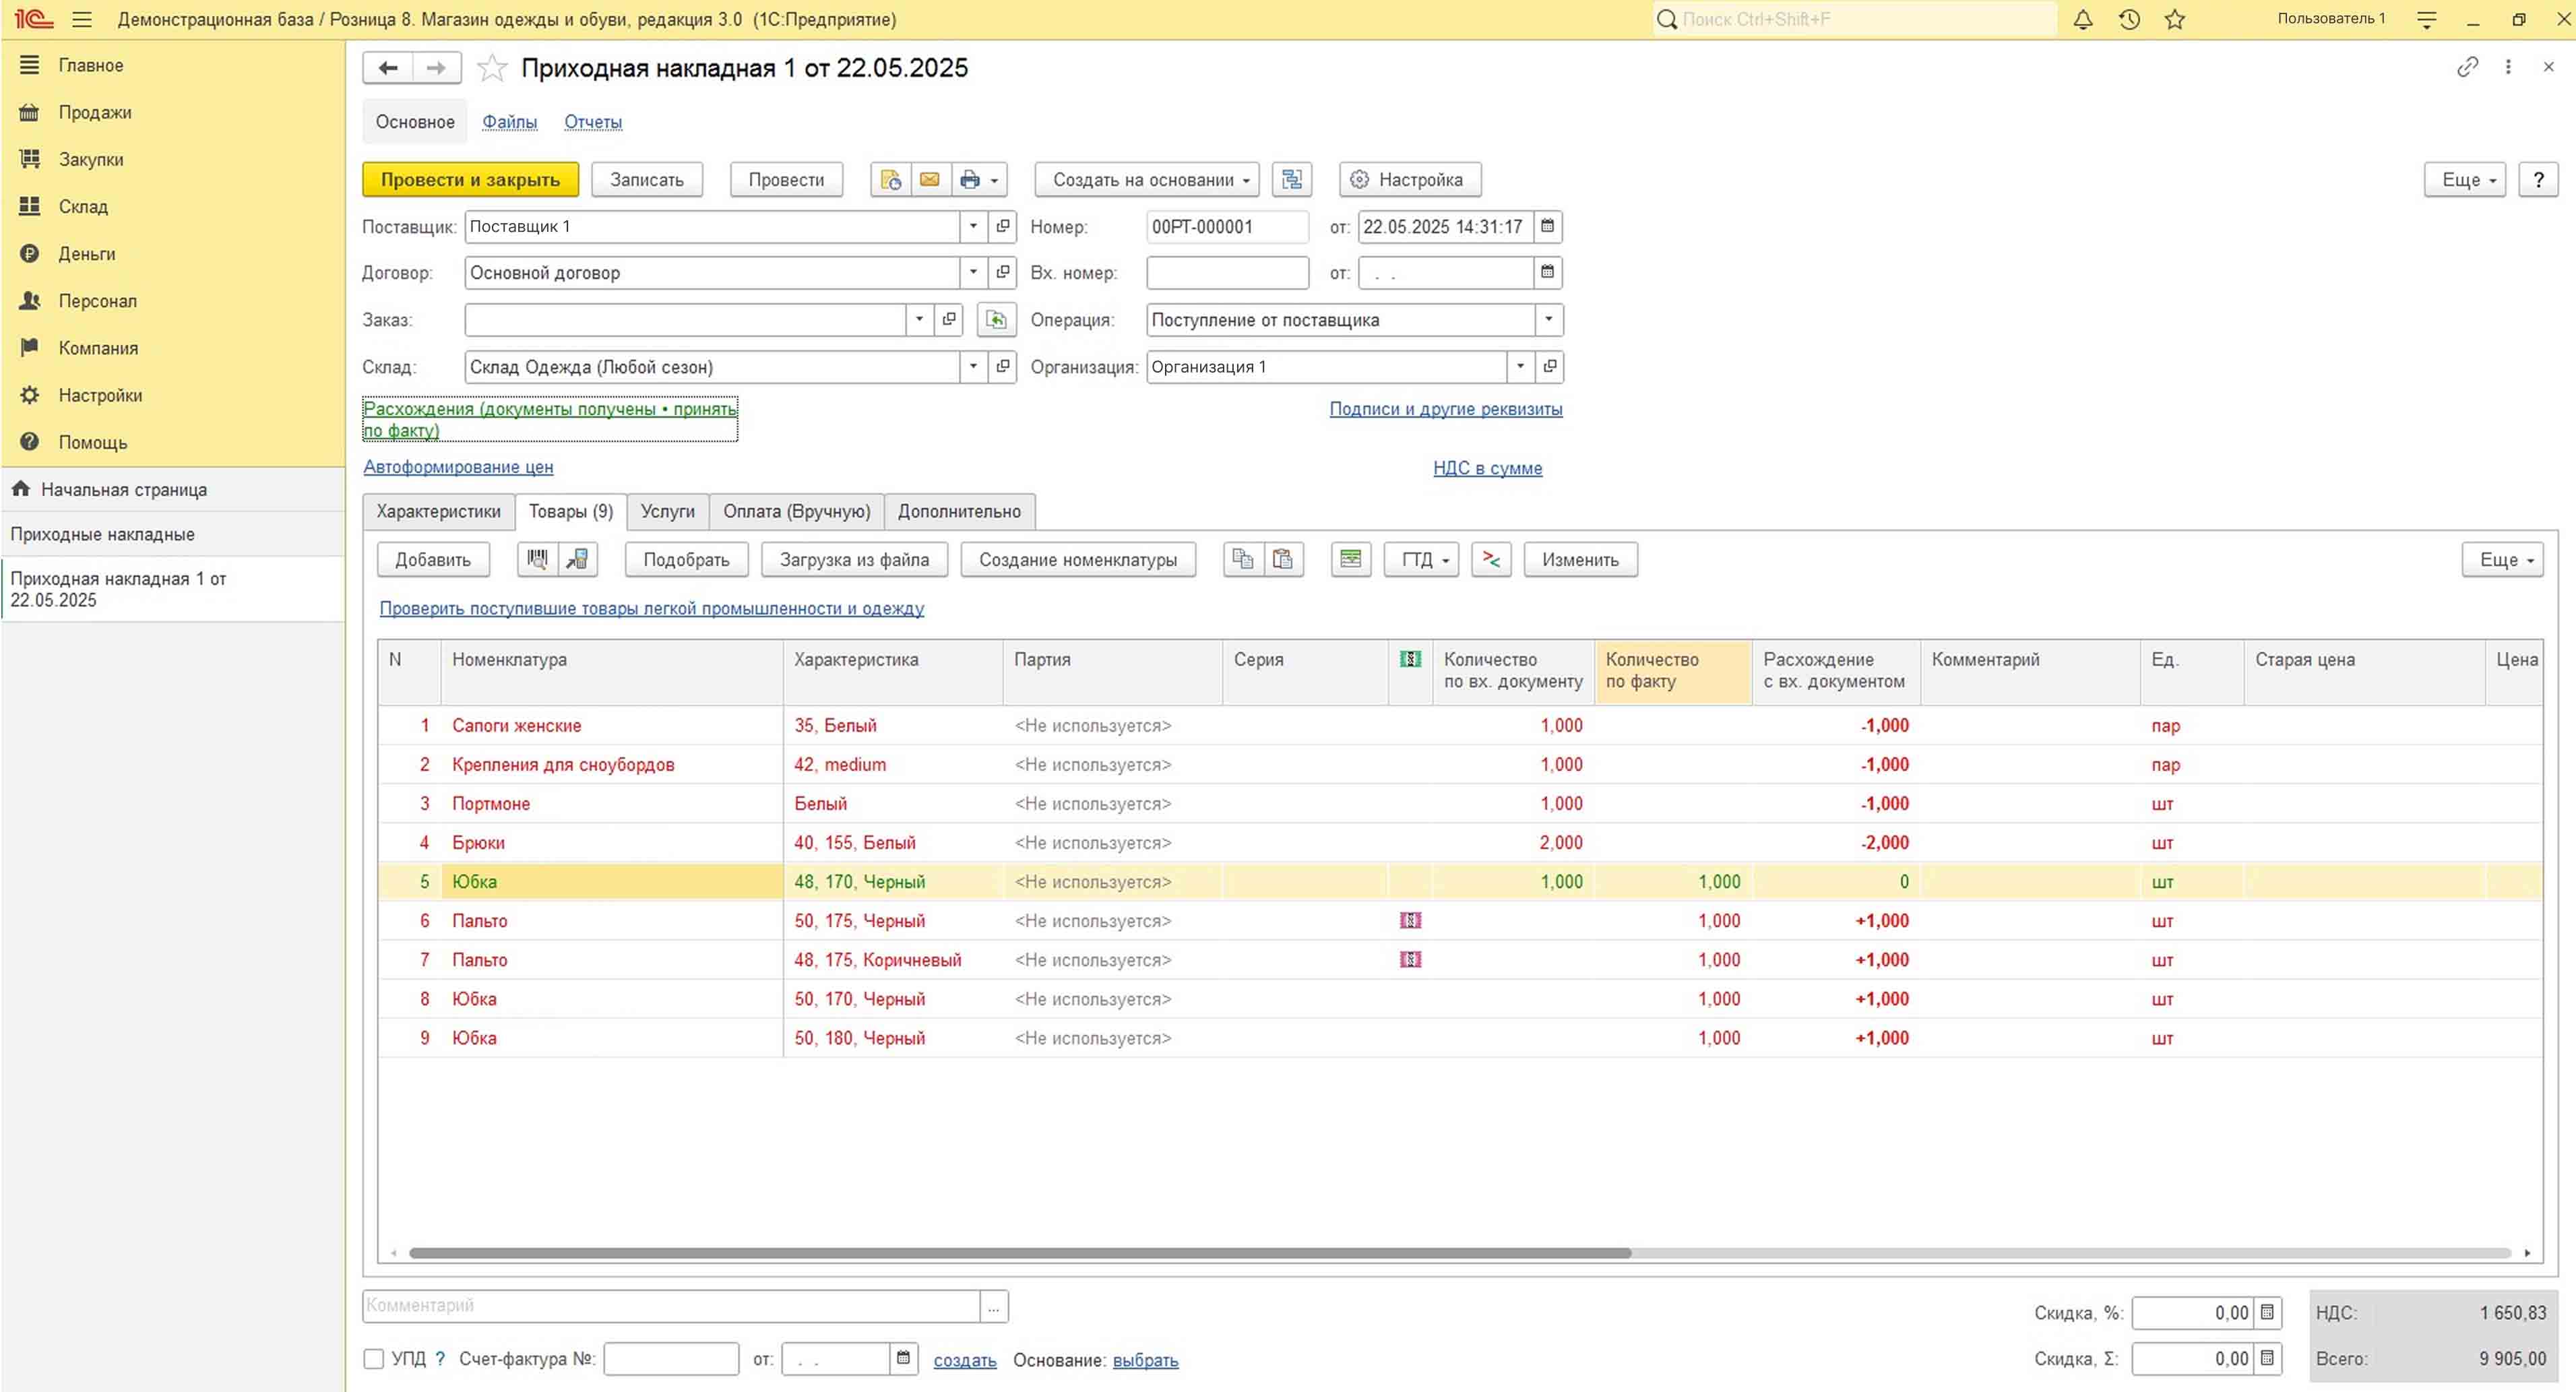The width and height of the screenshot is (2576, 1392).
Task: Expand the Заказ dropdown list
Action: (919, 320)
